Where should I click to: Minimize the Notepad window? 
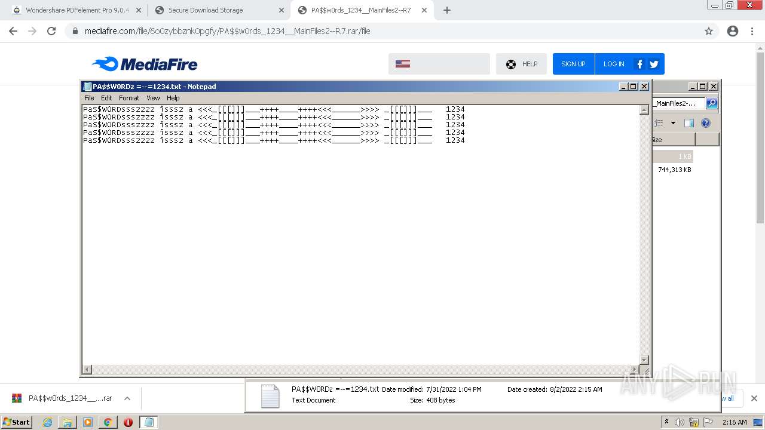click(x=624, y=87)
